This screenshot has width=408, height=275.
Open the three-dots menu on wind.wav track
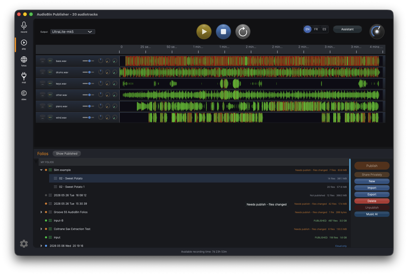(43, 117)
